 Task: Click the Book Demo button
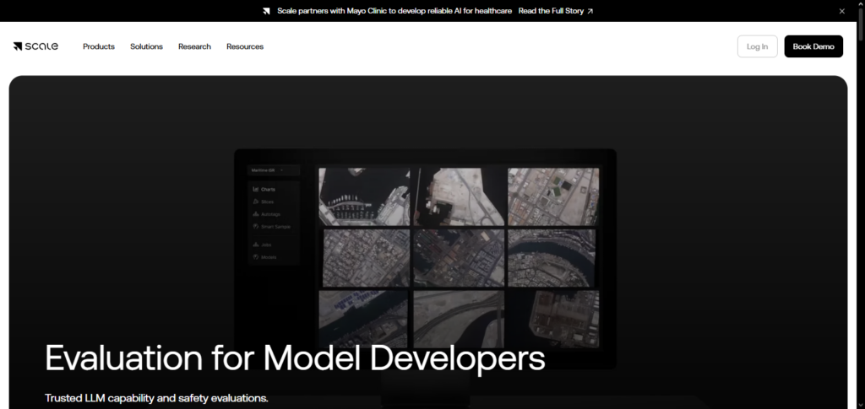(x=813, y=46)
